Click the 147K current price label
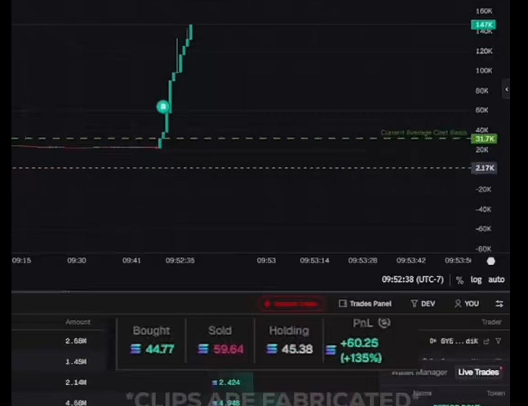 coord(484,24)
